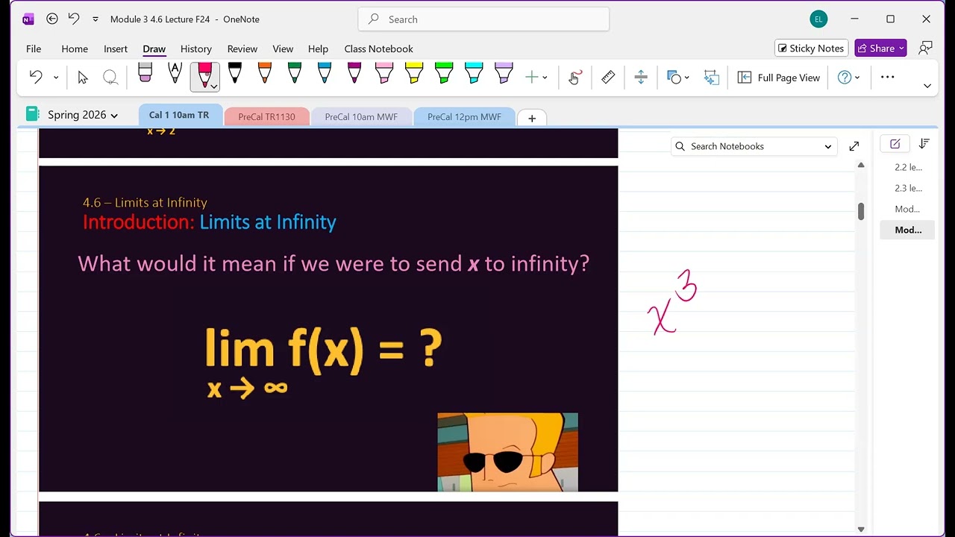This screenshot has width=955, height=537.
Task: Select the green highlighter
Action: tap(444, 73)
